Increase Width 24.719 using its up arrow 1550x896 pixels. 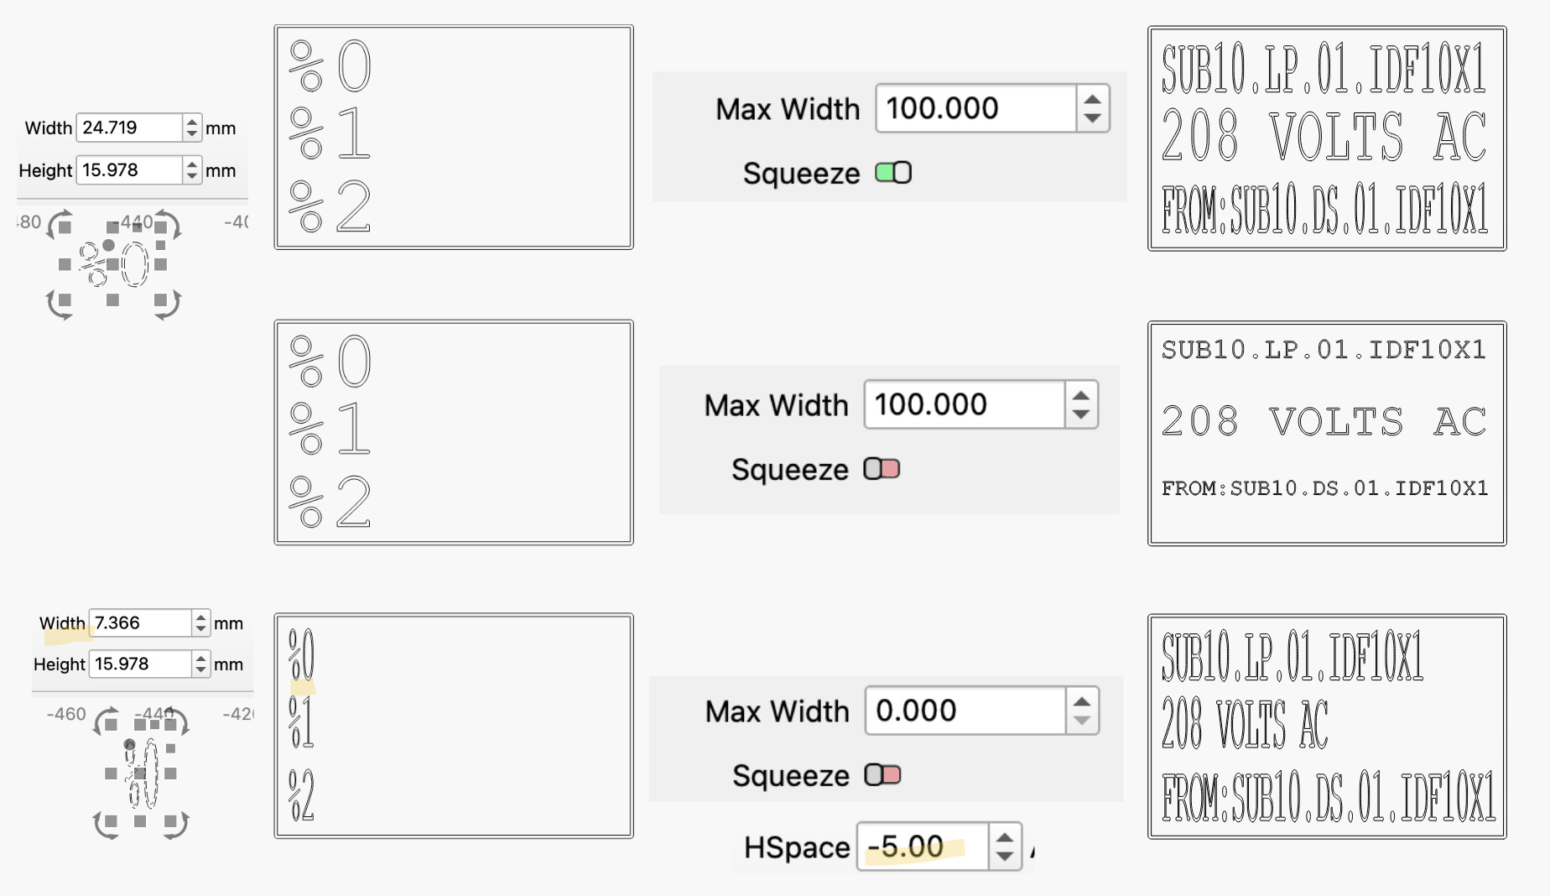(192, 122)
